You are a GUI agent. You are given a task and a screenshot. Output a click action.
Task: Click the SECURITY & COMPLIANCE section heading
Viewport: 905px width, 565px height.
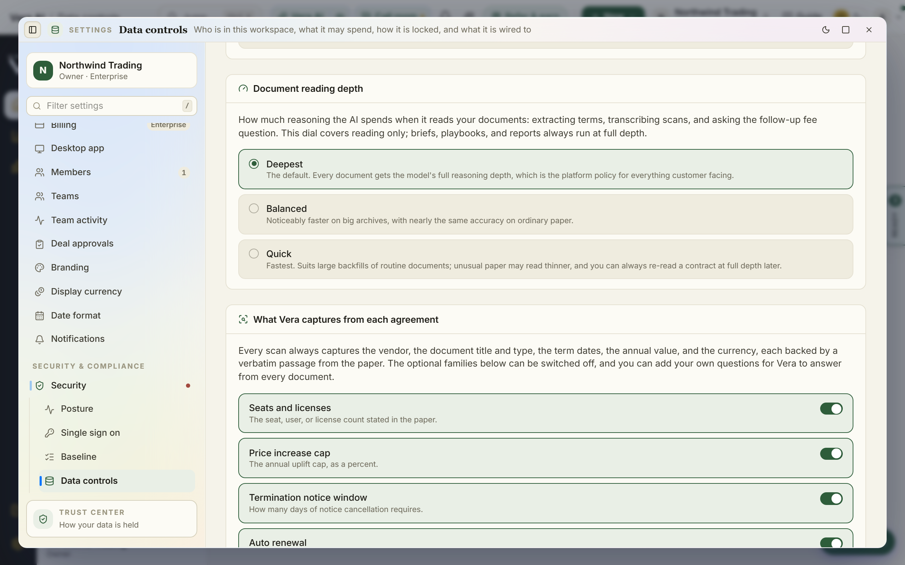88,366
